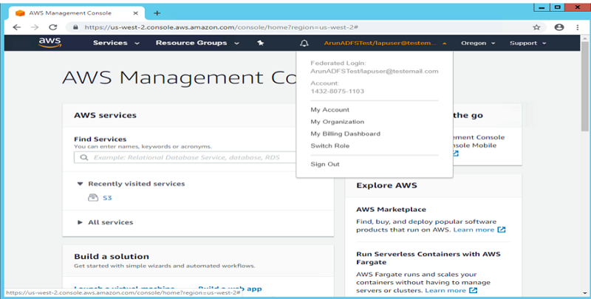Click inside the Find Services search field
Viewport: 591px width, 299px height.
pos(185,157)
